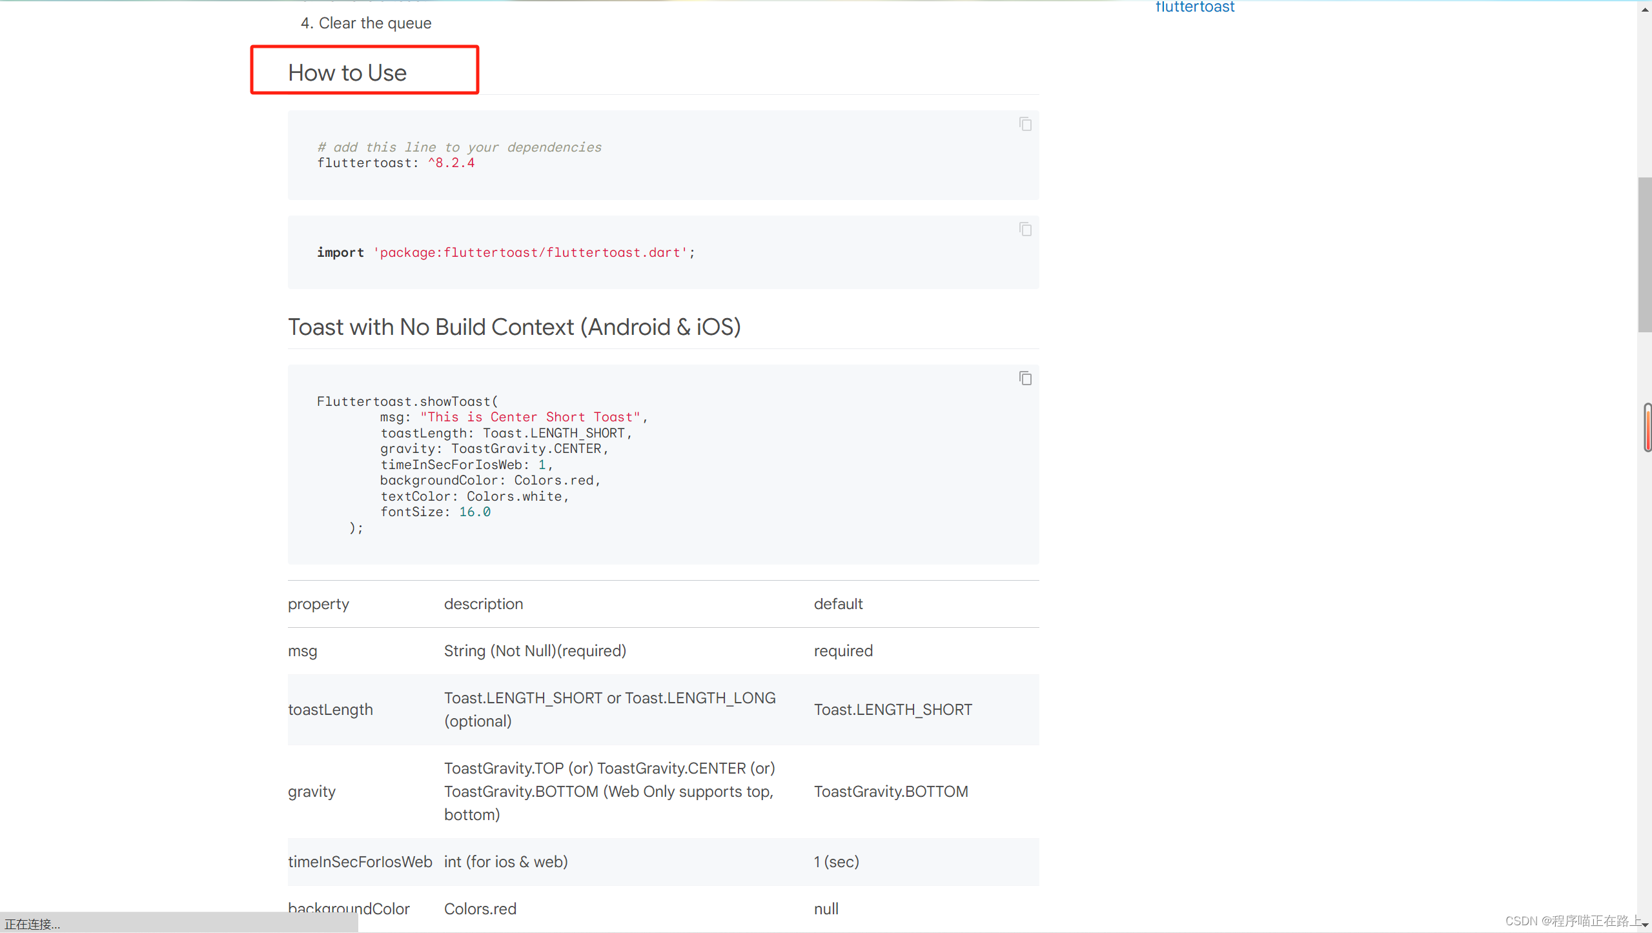1652x933 pixels.
Task: Click the "Clear the queue" list item
Action: (374, 23)
